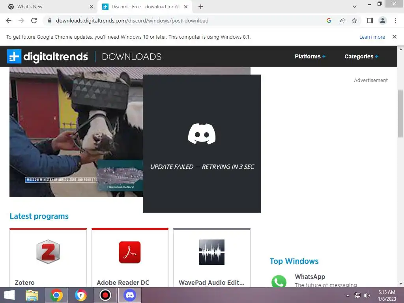Reload the current page
The height and width of the screenshot is (303, 404).
point(34,21)
